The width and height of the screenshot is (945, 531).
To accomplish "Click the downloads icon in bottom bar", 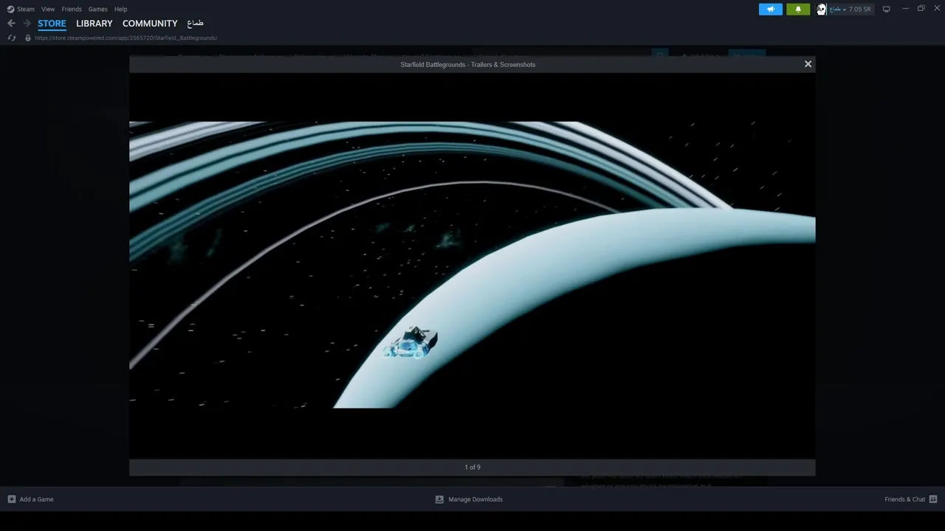I will pos(439,499).
